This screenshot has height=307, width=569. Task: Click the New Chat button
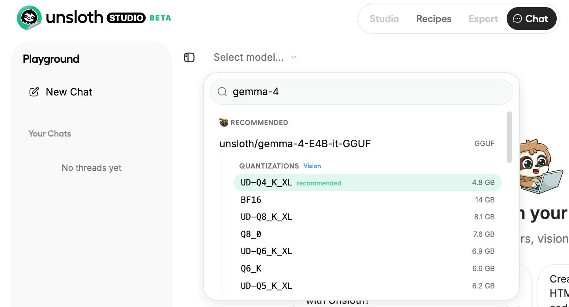click(69, 92)
